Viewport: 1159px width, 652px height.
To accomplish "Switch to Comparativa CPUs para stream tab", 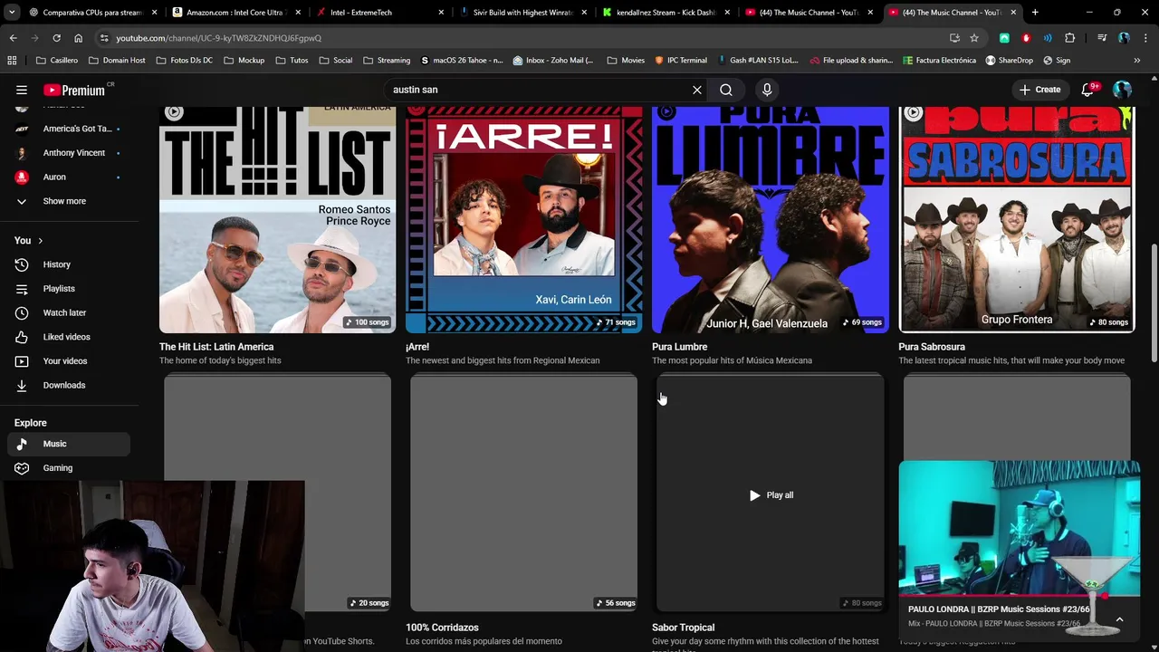I will coord(86,13).
